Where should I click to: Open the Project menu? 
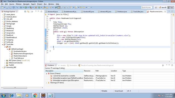40,4
